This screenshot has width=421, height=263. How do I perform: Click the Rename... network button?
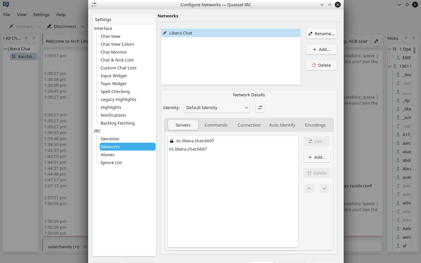point(321,34)
